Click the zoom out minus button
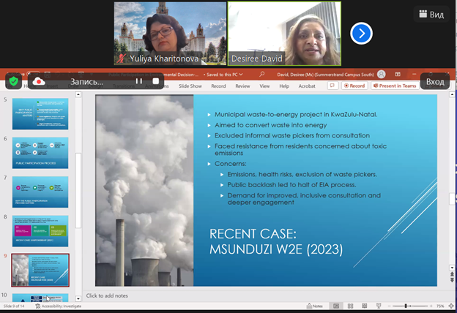The height and width of the screenshot is (313, 457). point(389,306)
